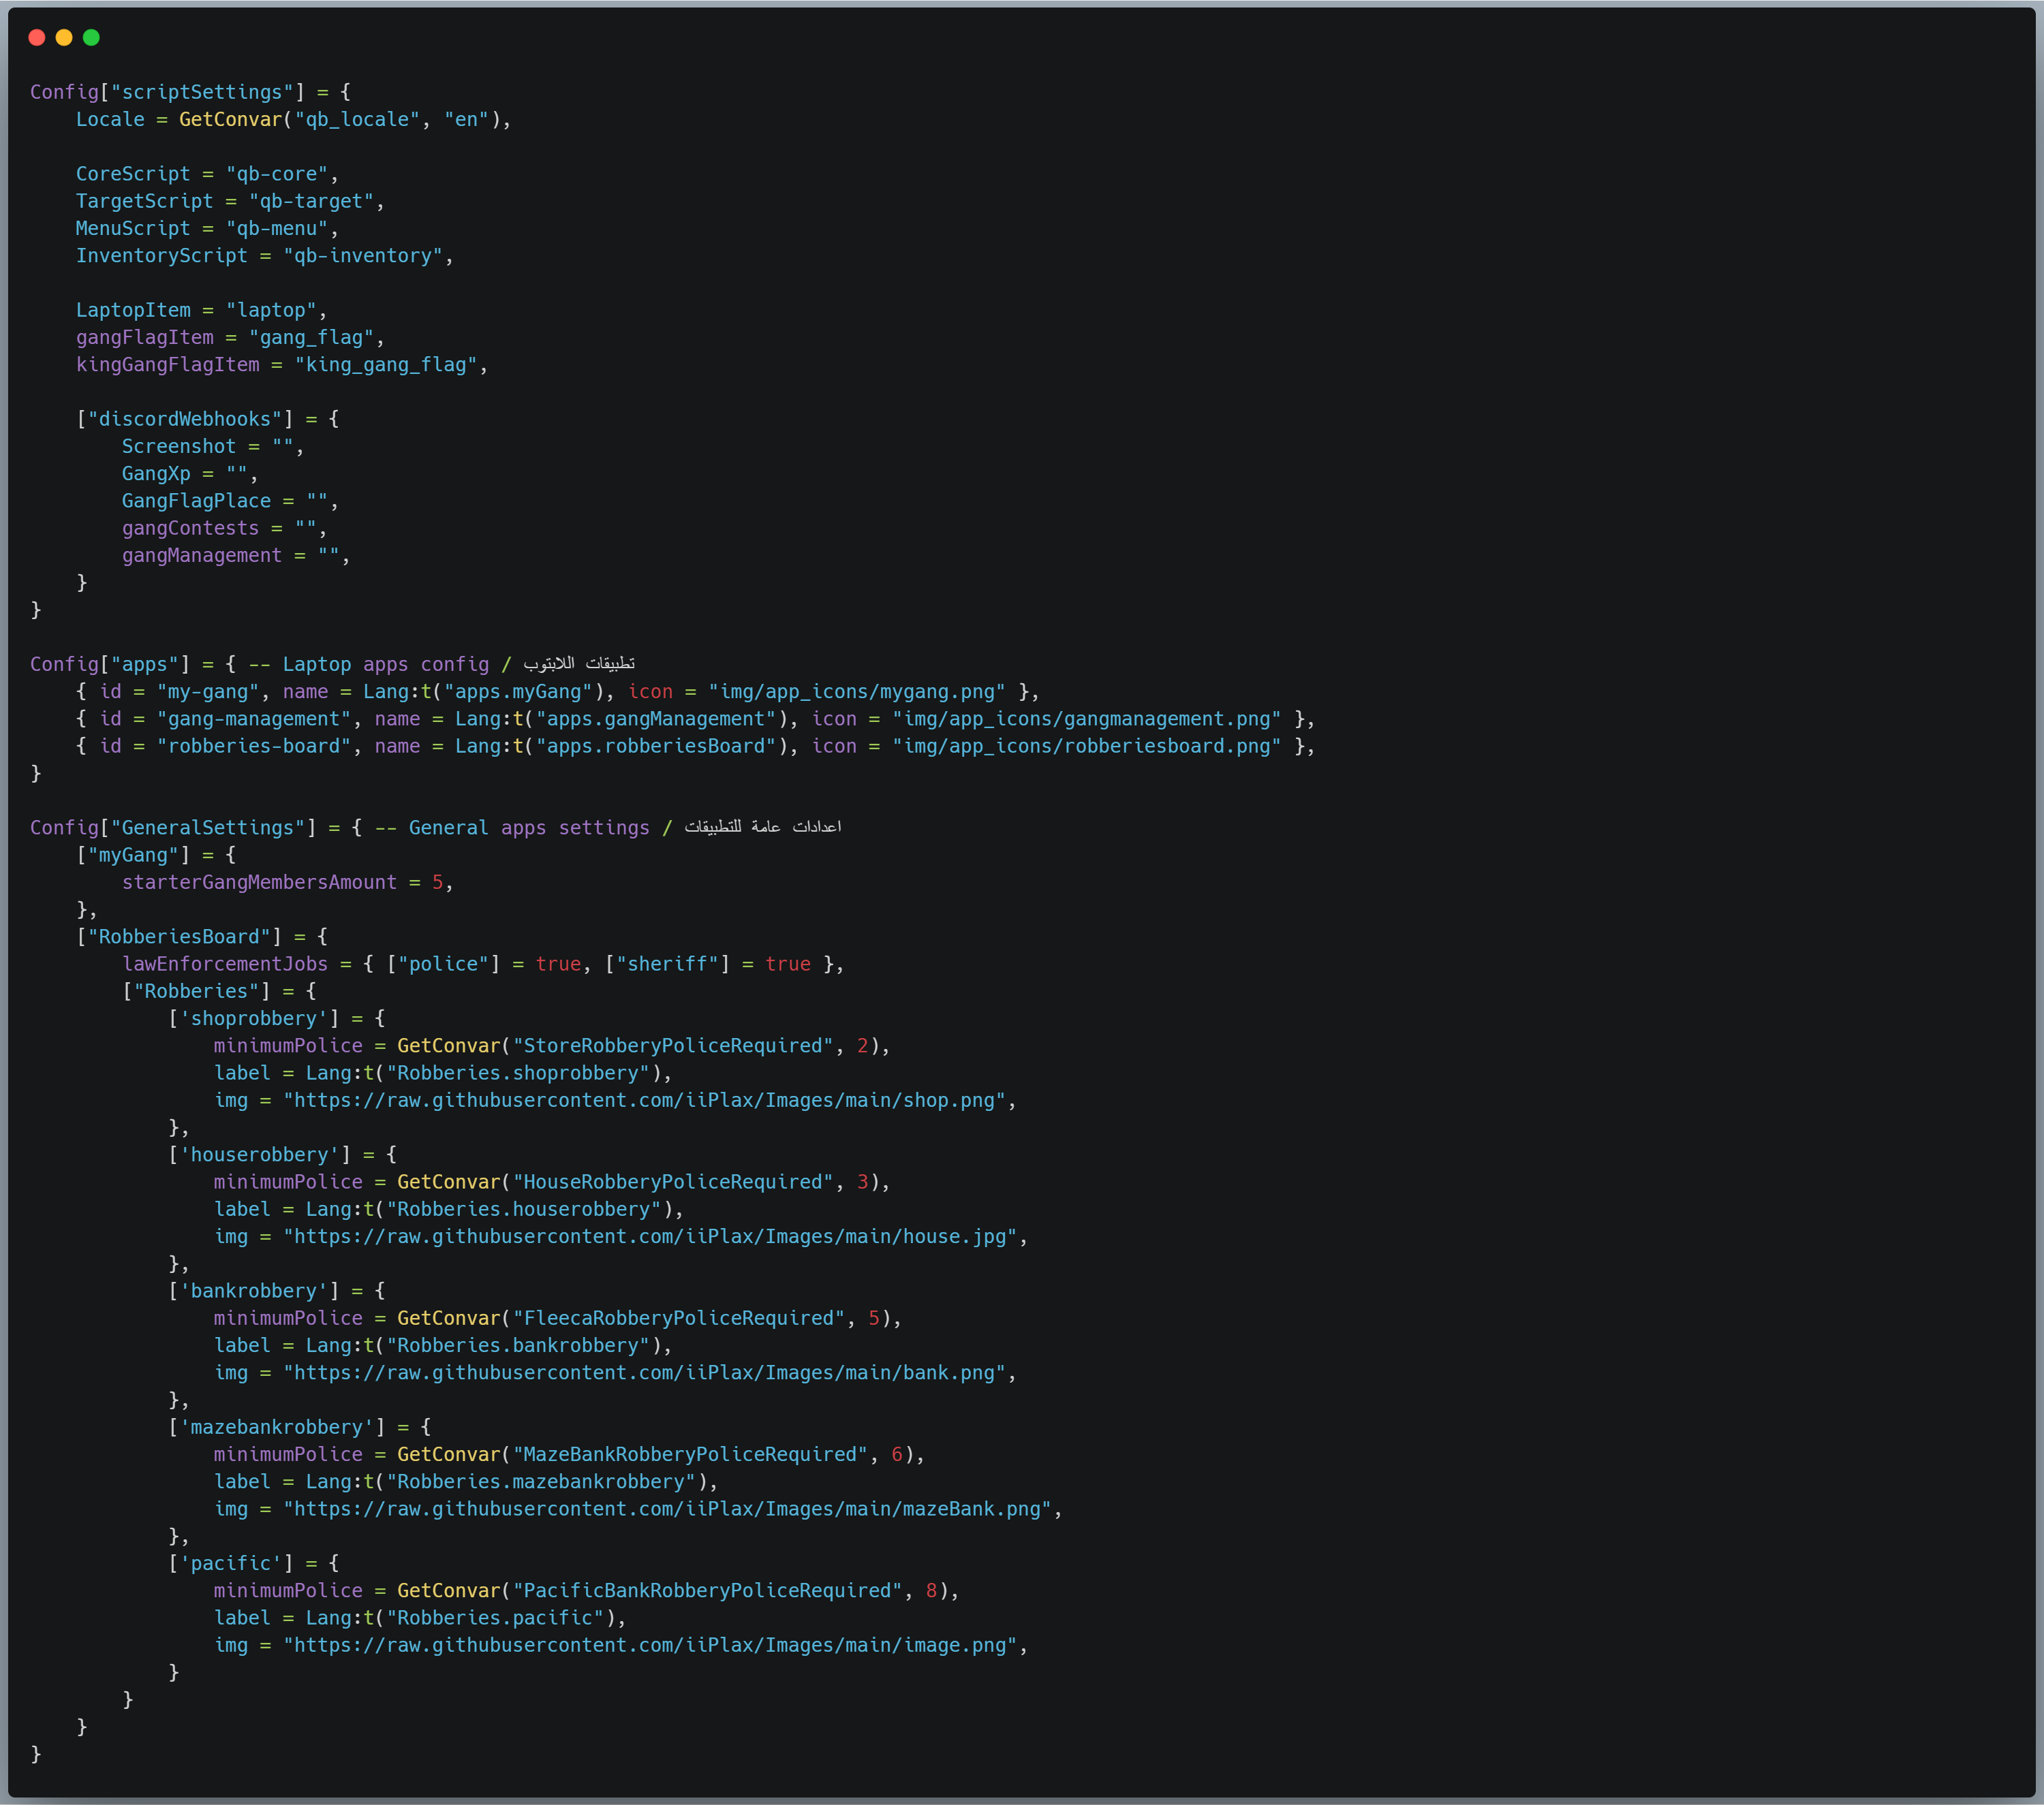
Task: Click the mygang.png icon path
Action: pyautogui.click(x=857, y=691)
